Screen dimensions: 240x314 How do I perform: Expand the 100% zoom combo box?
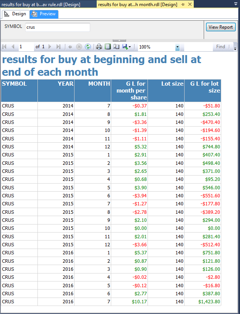pos(177,47)
